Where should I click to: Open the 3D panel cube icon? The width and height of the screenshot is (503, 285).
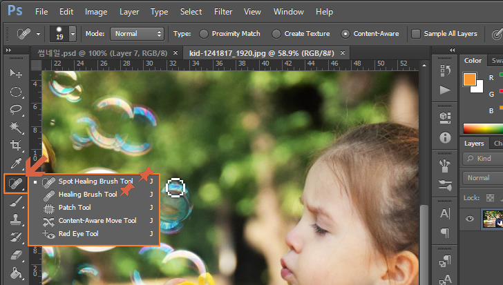[x=445, y=117]
